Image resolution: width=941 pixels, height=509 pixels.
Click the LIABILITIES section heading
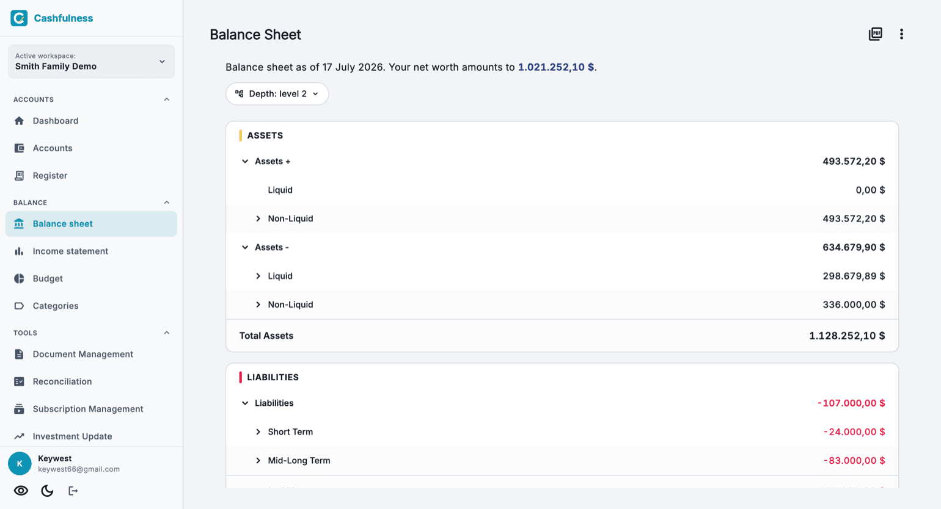click(x=273, y=377)
